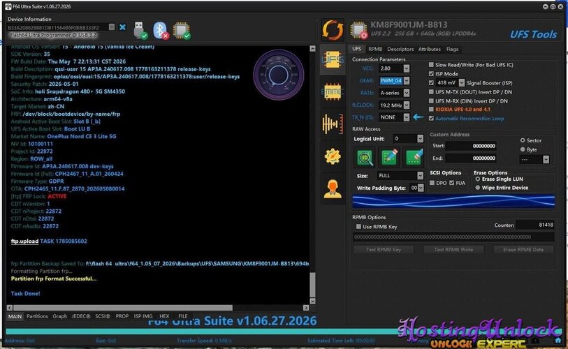
Task: Click the write chip pencil icon
Action: [389, 158]
